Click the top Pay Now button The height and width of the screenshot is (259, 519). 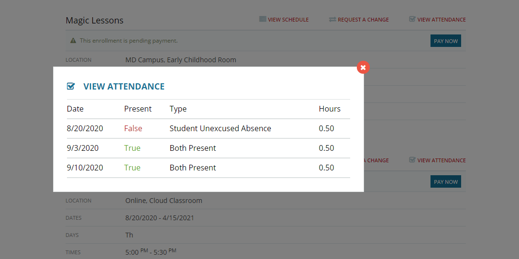click(x=445, y=41)
